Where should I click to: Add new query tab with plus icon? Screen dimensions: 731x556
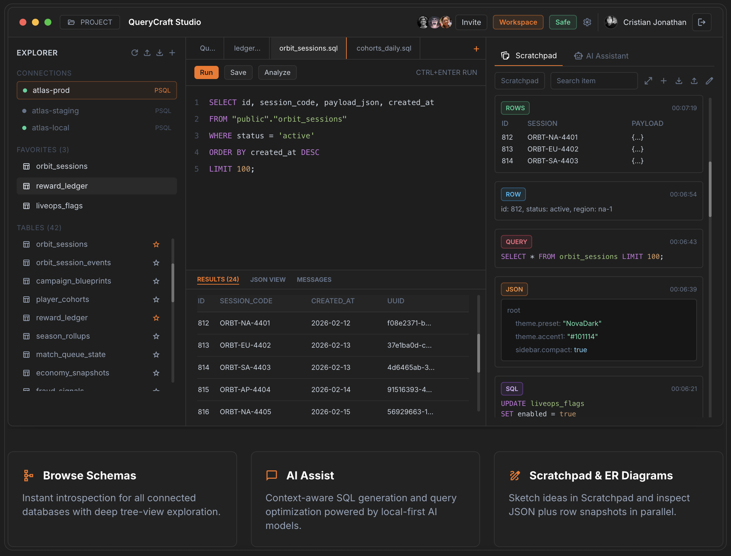[476, 49]
